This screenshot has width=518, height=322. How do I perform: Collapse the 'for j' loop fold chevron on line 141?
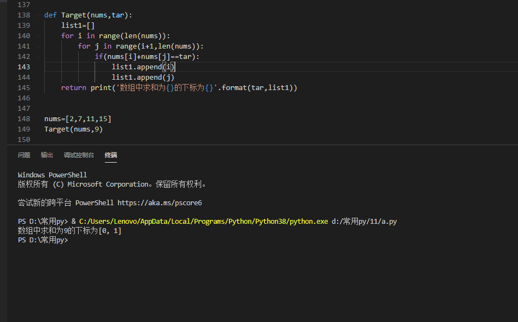pos(38,46)
